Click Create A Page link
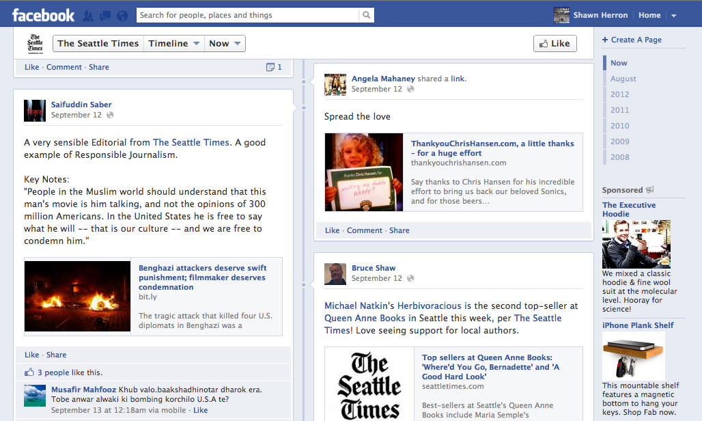The width and height of the screenshot is (702, 421). click(636, 40)
